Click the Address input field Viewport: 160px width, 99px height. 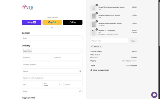click(x=52, y=71)
